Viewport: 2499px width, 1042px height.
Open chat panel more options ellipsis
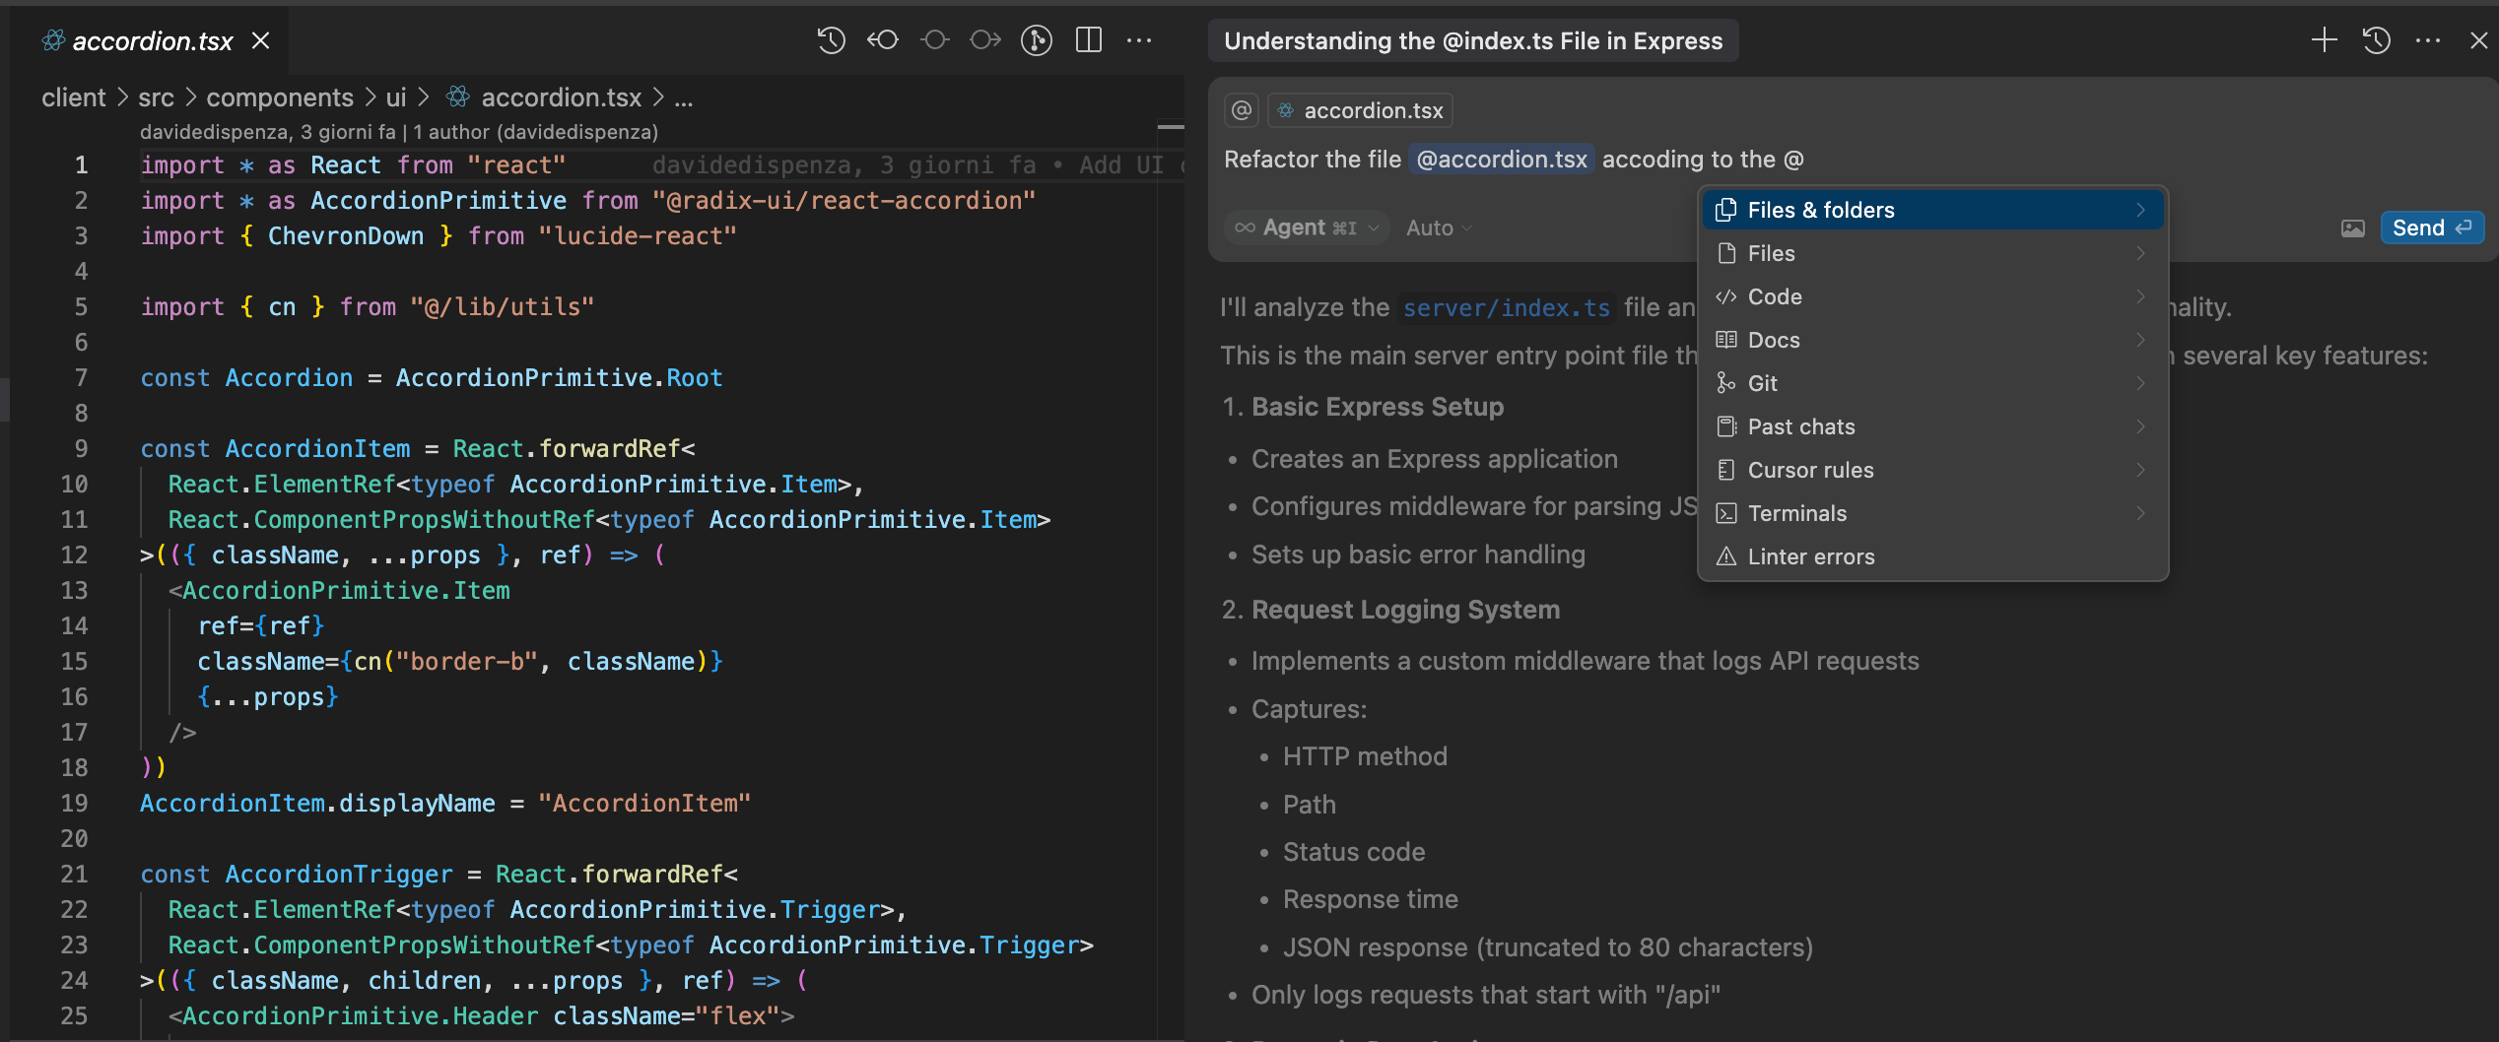pyautogui.click(x=2428, y=40)
